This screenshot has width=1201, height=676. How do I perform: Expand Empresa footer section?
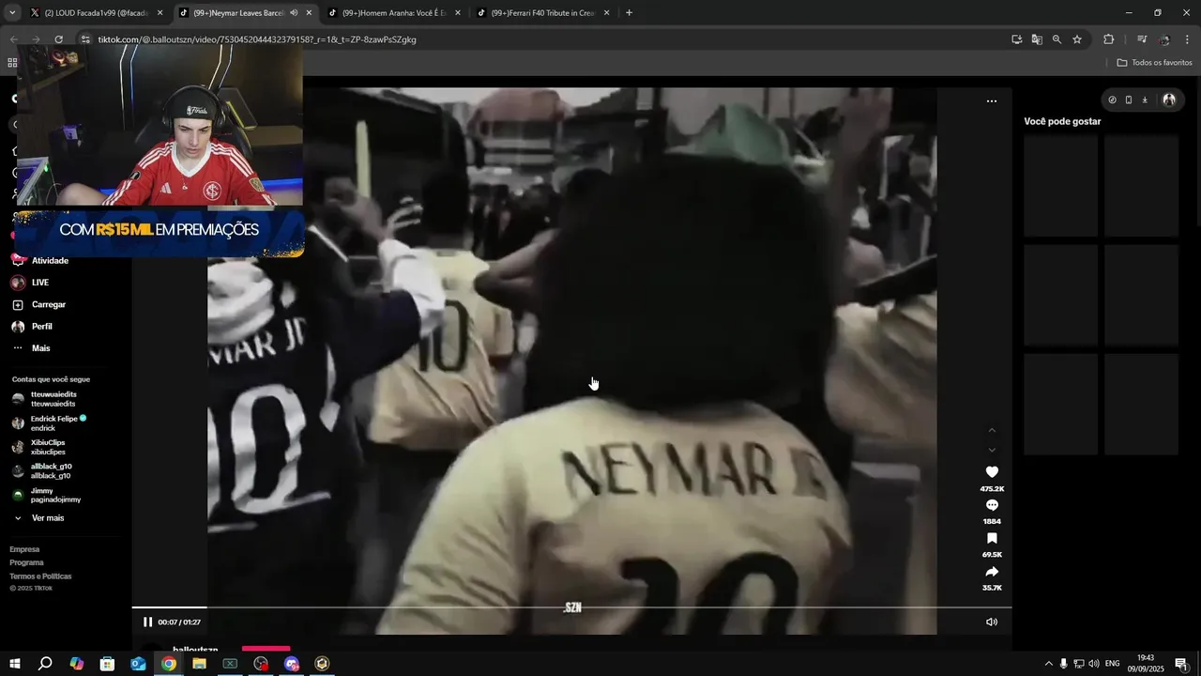[24, 549]
